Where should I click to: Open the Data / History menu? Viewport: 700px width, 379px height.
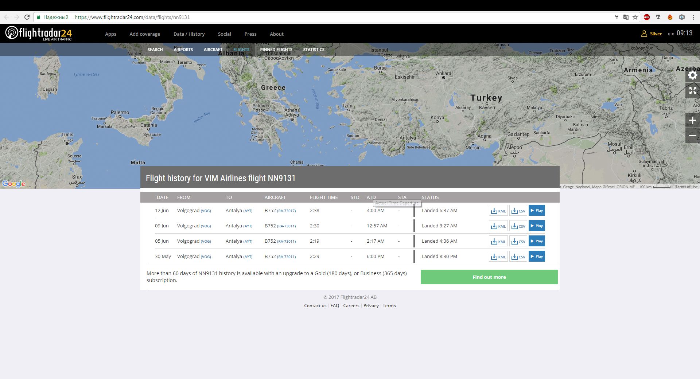point(189,34)
